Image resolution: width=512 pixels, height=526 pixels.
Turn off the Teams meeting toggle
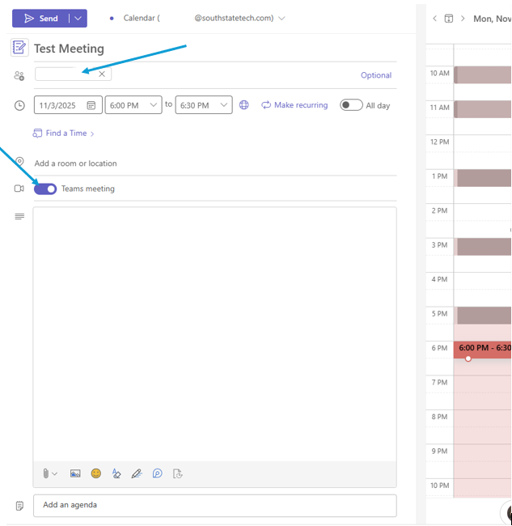pyautogui.click(x=45, y=189)
